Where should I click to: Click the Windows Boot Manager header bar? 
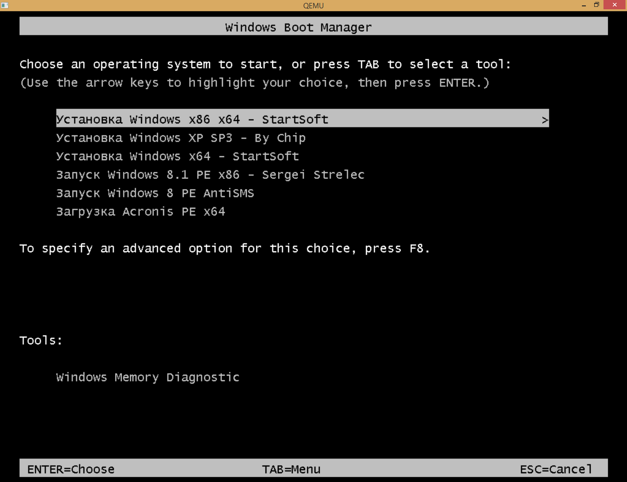[298, 27]
